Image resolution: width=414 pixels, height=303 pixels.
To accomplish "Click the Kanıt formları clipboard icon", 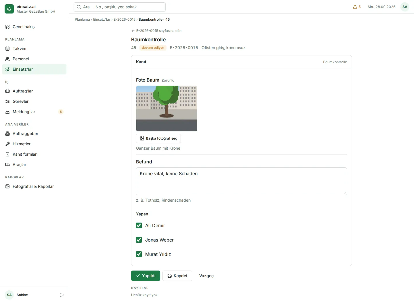I will [7, 154].
